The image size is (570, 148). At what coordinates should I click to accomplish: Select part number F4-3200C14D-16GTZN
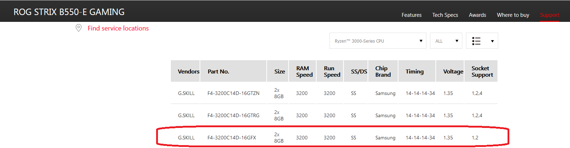233,93
